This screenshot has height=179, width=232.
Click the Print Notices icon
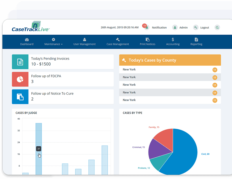(x=147, y=40)
